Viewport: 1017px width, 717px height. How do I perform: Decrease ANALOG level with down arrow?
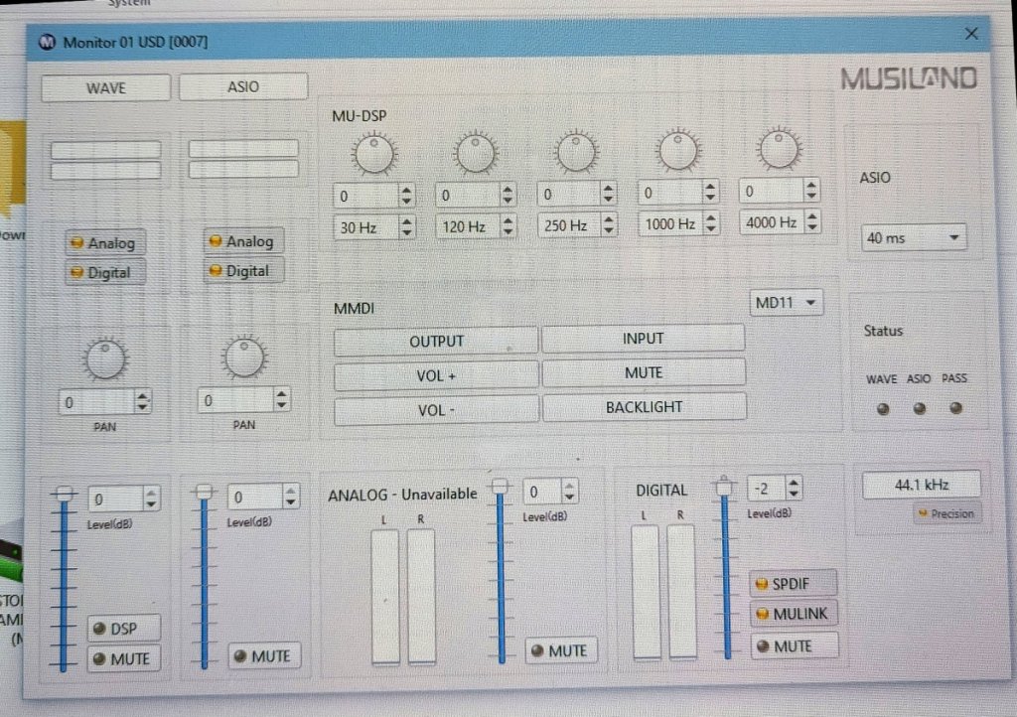[569, 498]
